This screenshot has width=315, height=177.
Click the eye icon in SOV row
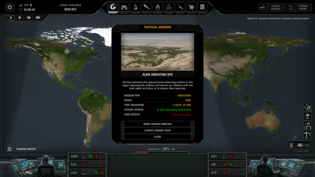pyautogui.click(x=237, y=156)
